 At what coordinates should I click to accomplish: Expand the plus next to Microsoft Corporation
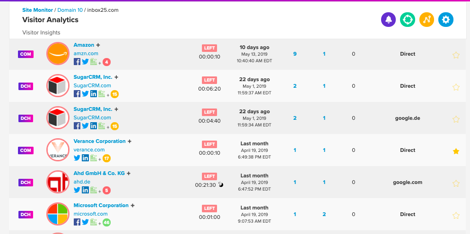click(132, 205)
